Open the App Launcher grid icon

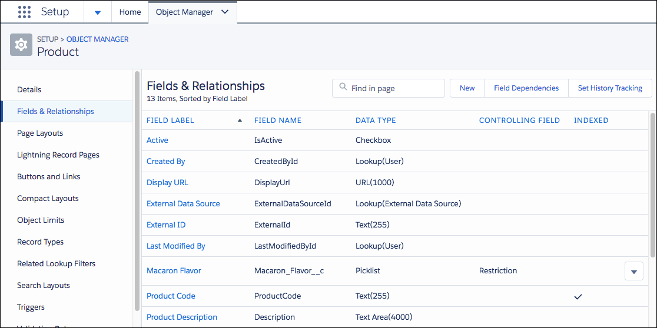[x=24, y=12]
